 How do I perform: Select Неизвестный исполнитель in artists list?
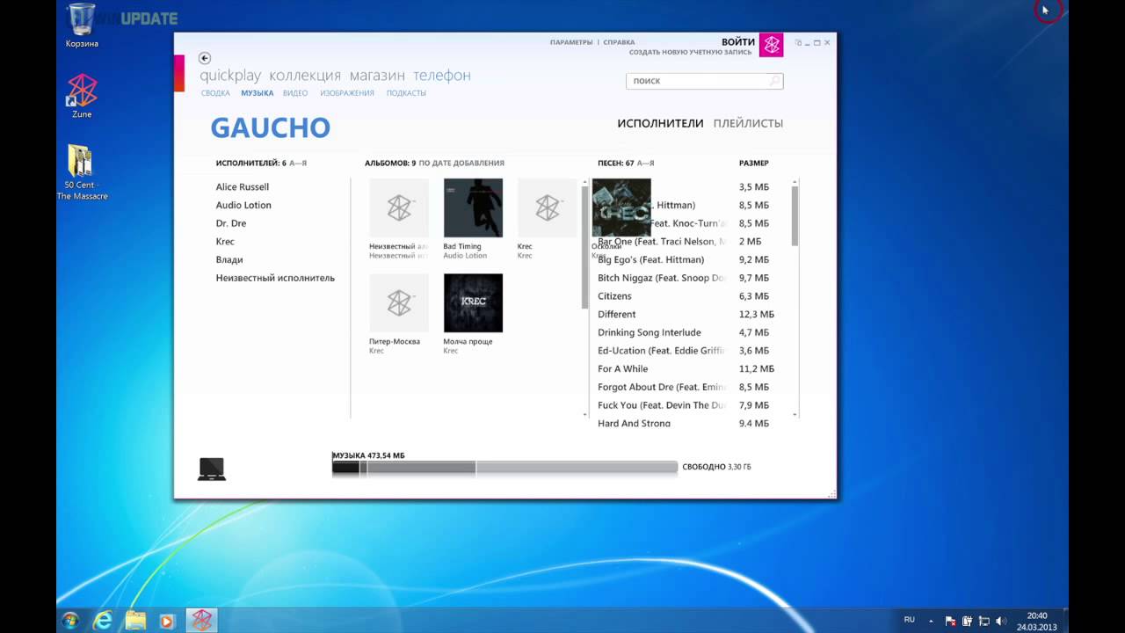(275, 279)
